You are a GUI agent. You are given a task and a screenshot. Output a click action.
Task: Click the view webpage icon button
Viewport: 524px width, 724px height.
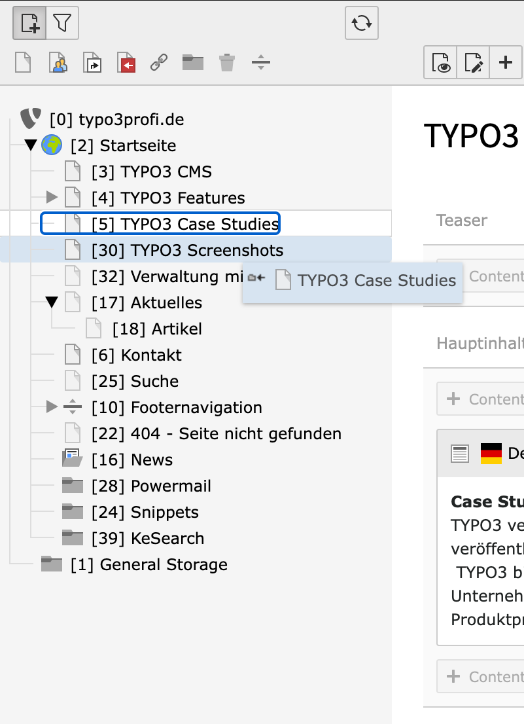click(x=440, y=62)
